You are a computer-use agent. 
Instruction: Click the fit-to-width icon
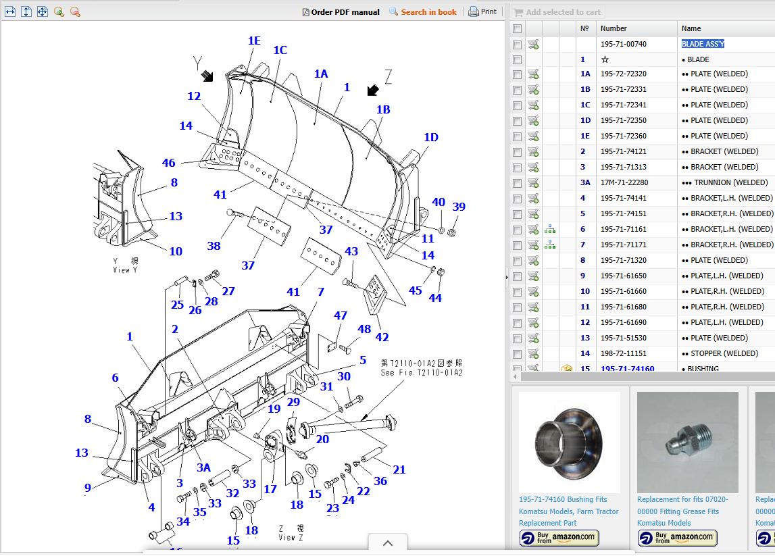[10, 12]
